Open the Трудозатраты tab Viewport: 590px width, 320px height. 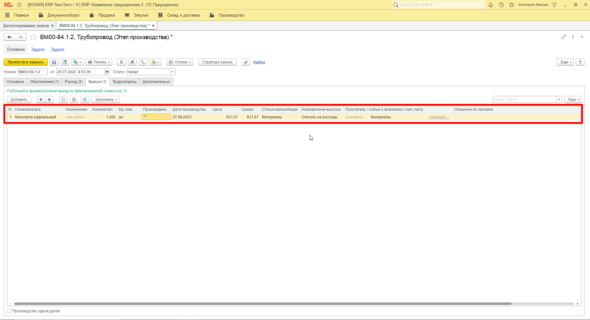125,82
